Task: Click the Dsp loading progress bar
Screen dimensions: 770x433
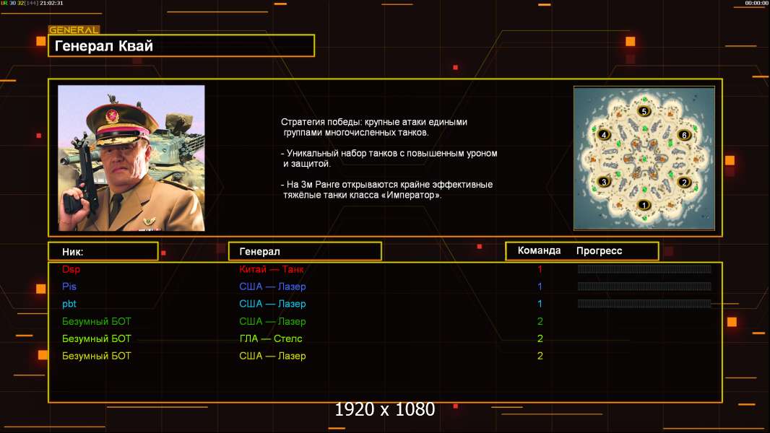Action: pos(644,268)
